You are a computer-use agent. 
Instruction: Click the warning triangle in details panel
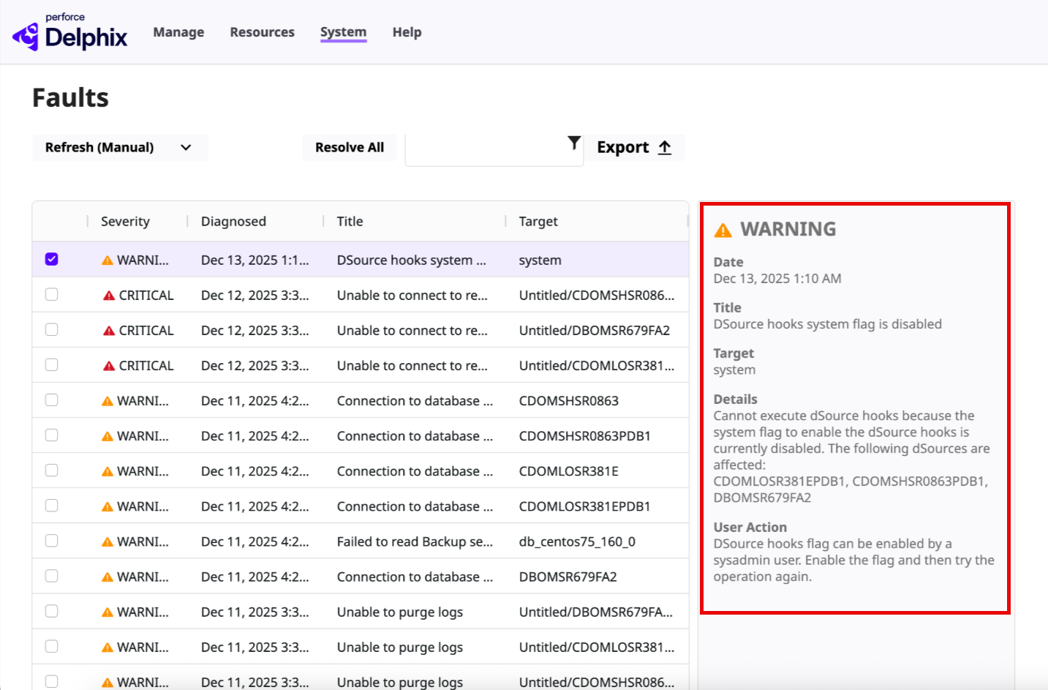coord(723,230)
